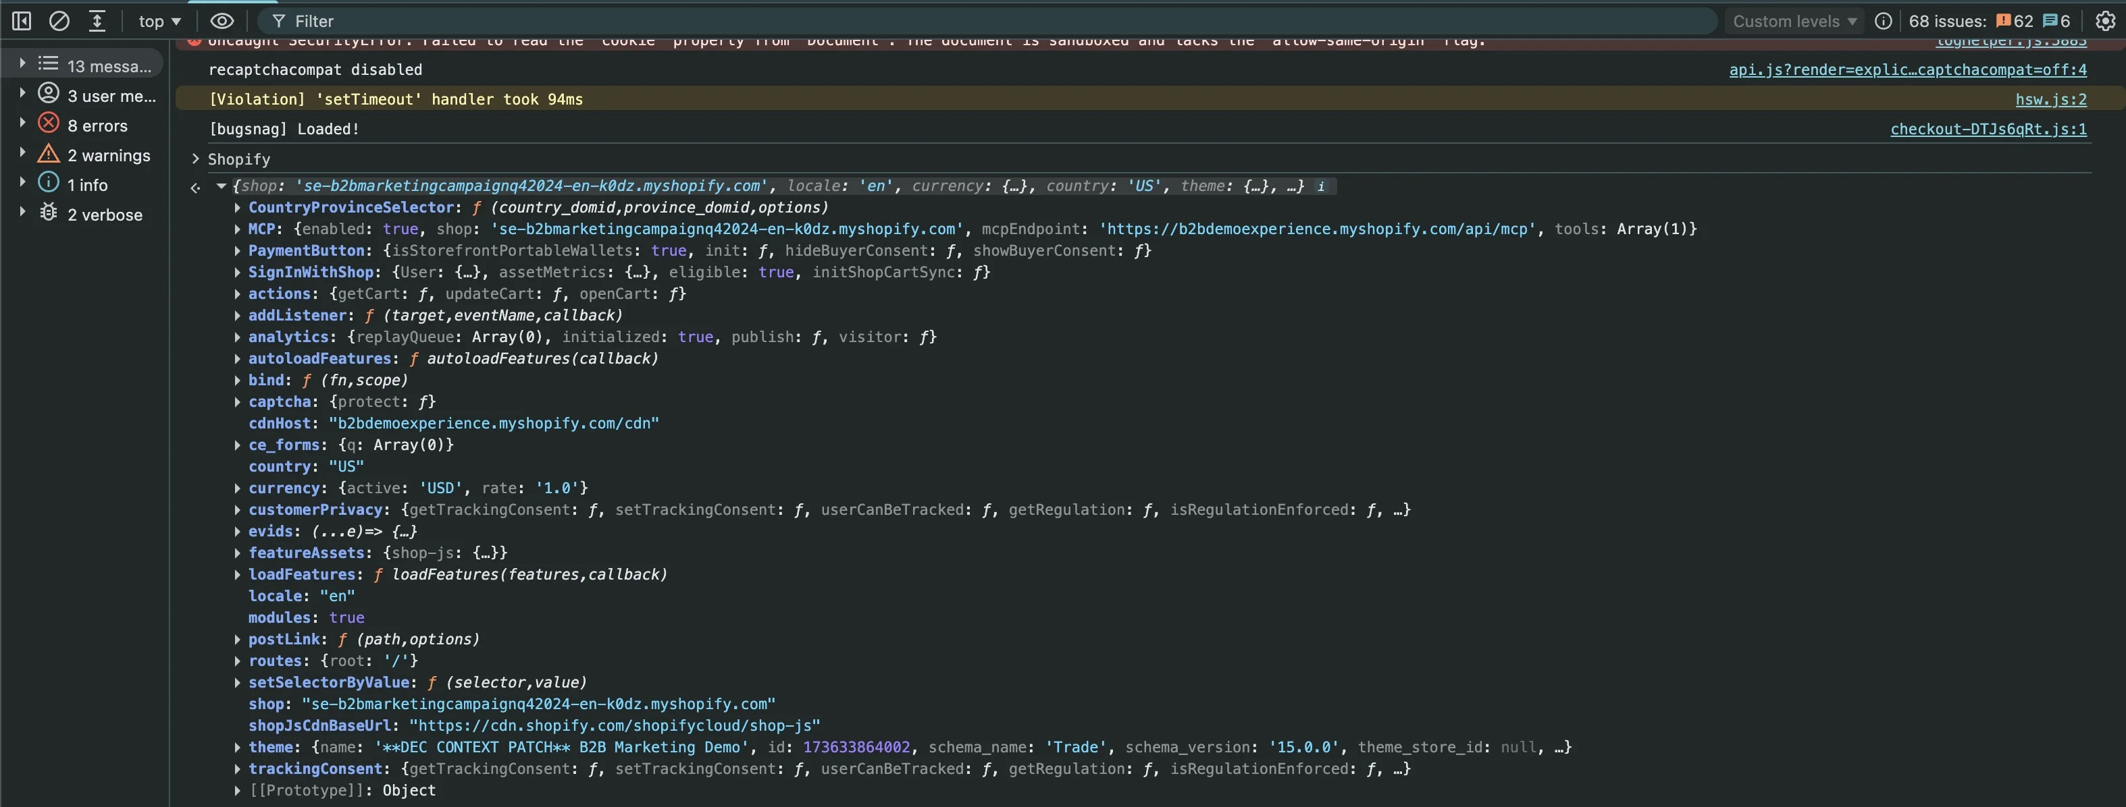Click the object info 'i' badge

(x=1320, y=187)
